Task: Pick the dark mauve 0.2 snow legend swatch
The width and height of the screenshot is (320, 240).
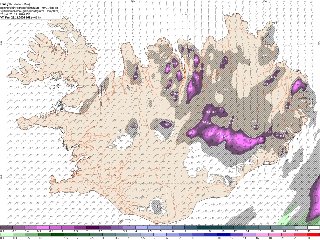Action: (6, 228)
